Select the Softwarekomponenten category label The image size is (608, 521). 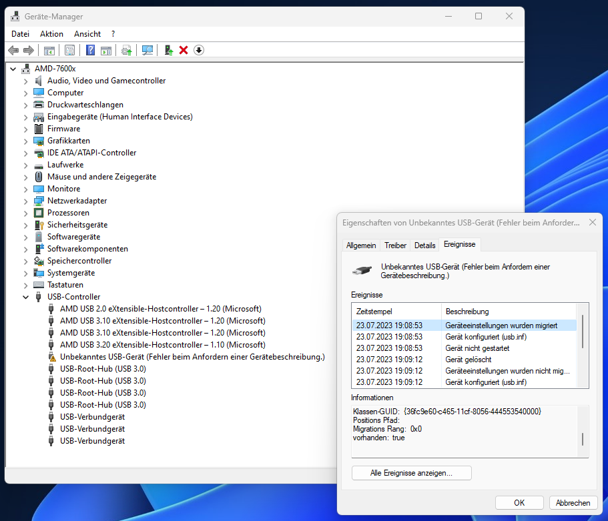click(x=87, y=249)
